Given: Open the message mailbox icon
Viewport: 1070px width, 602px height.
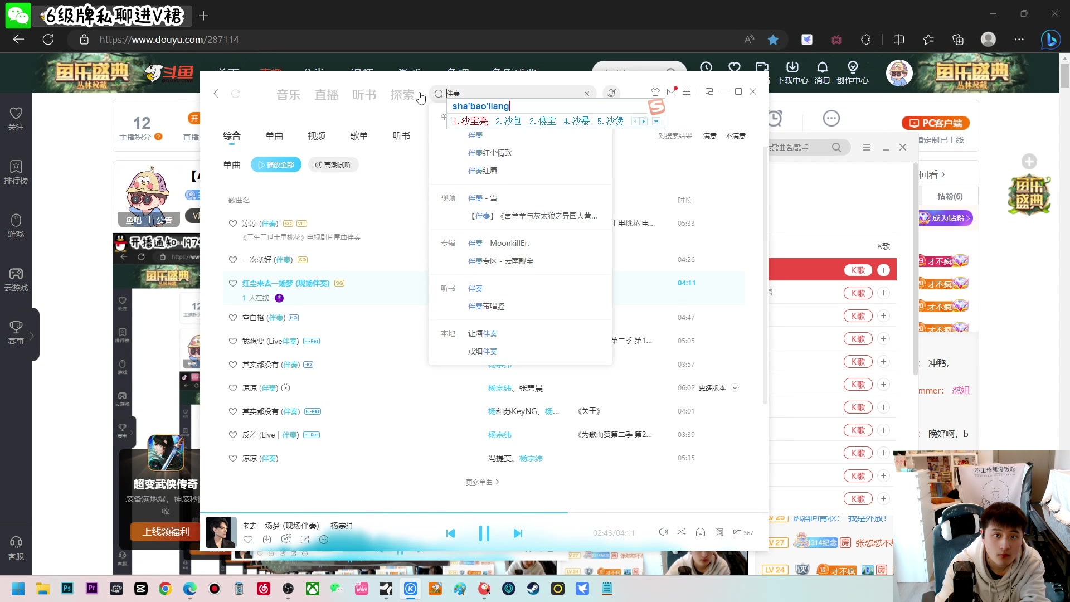Looking at the screenshot, I should (x=672, y=92).
